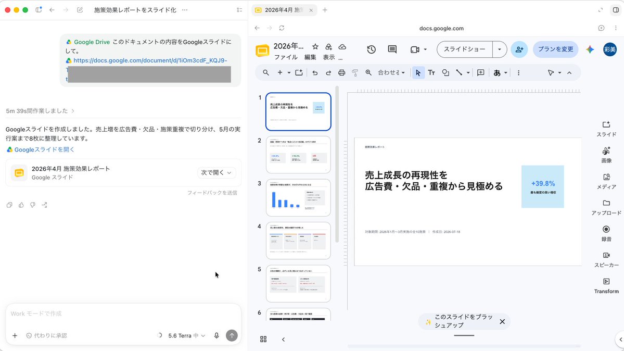The image size is (624, 351).
Task: Select slide 2 thumbnail
Action: click(x=299, y=155)
